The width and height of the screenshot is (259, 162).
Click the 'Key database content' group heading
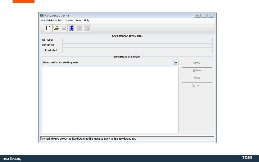coord(127,57)
